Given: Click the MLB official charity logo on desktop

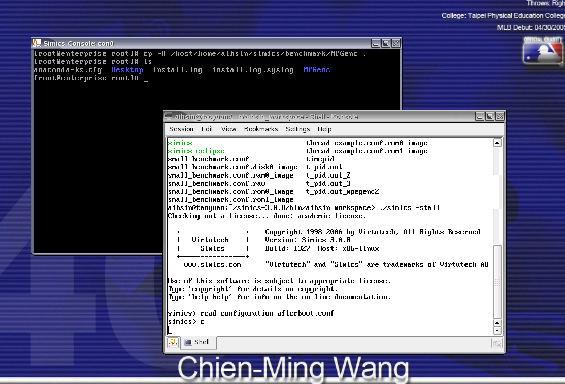Looking at the screenshot, I should 543,51.
